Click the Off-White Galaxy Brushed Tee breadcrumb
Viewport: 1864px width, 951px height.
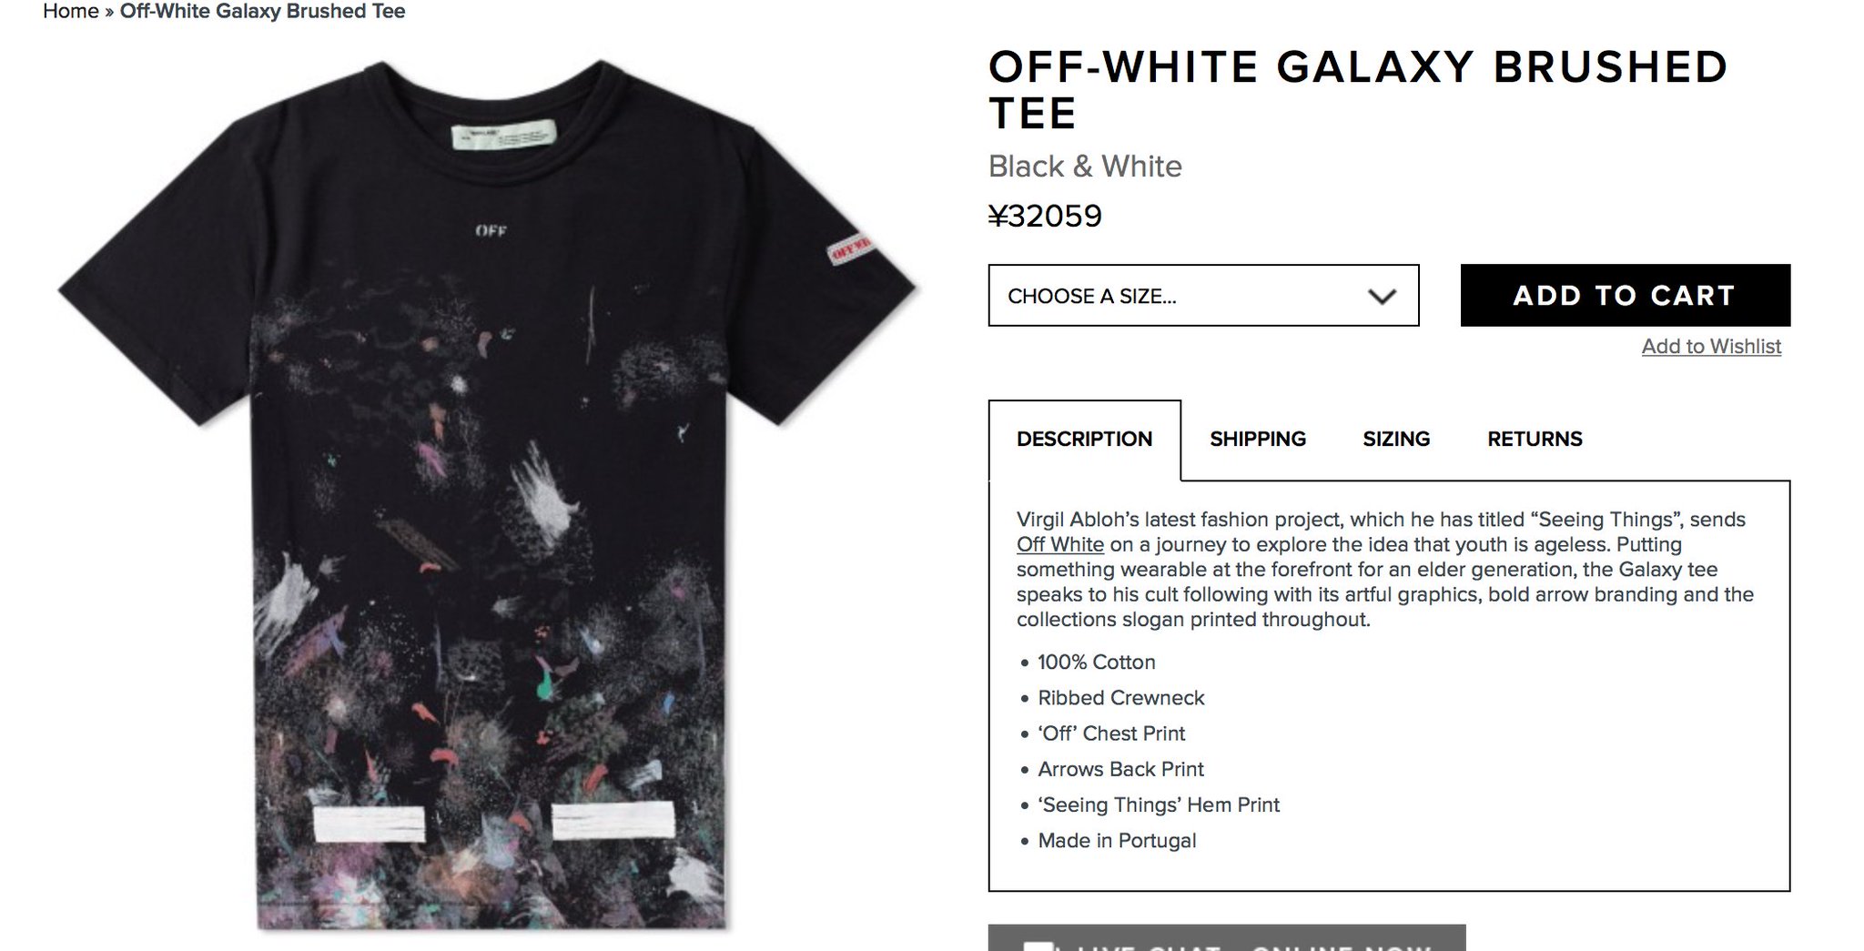pyautogui.click(x=262, y=11)
